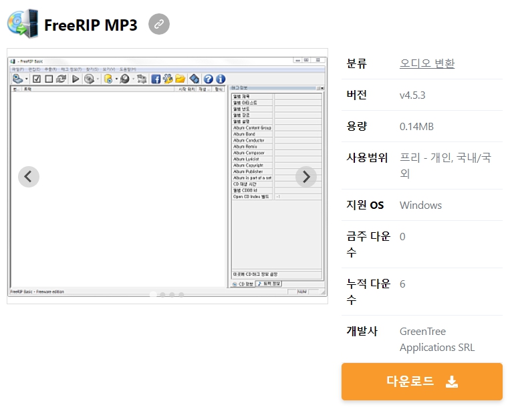Click the 'Album Content Group' tag row
510x409 pixels.
(x=277, y=128)
